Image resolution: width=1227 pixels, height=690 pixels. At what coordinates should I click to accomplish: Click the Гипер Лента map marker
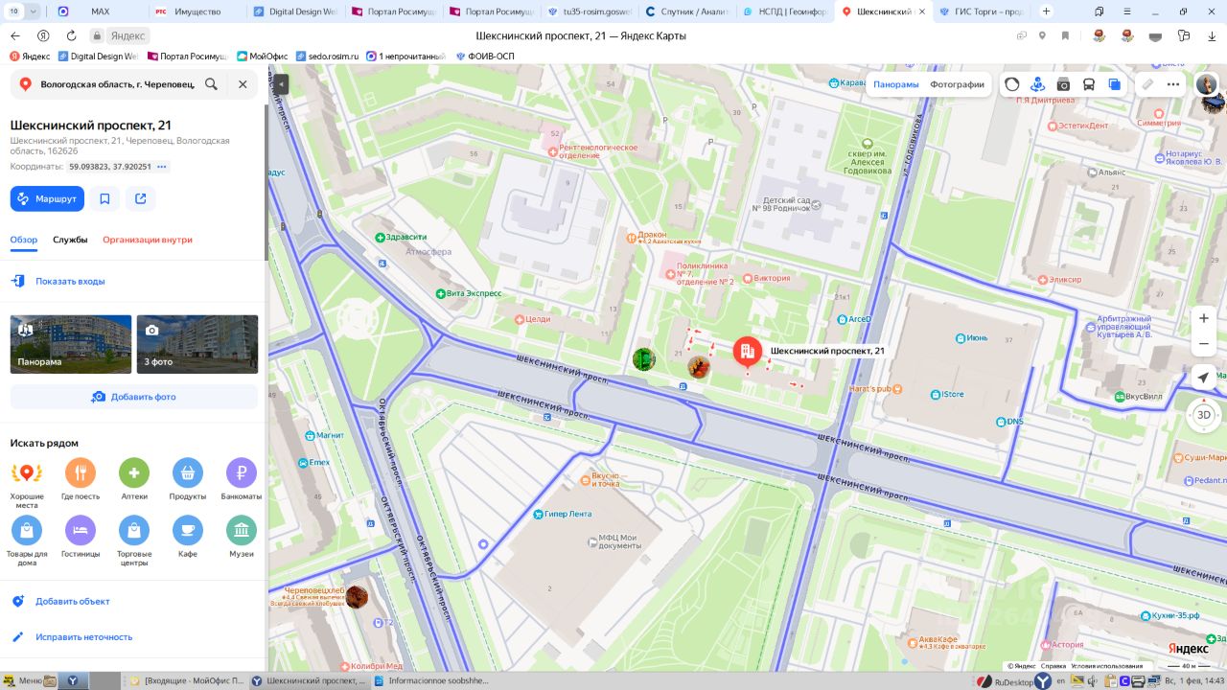[x=537, y=515]
